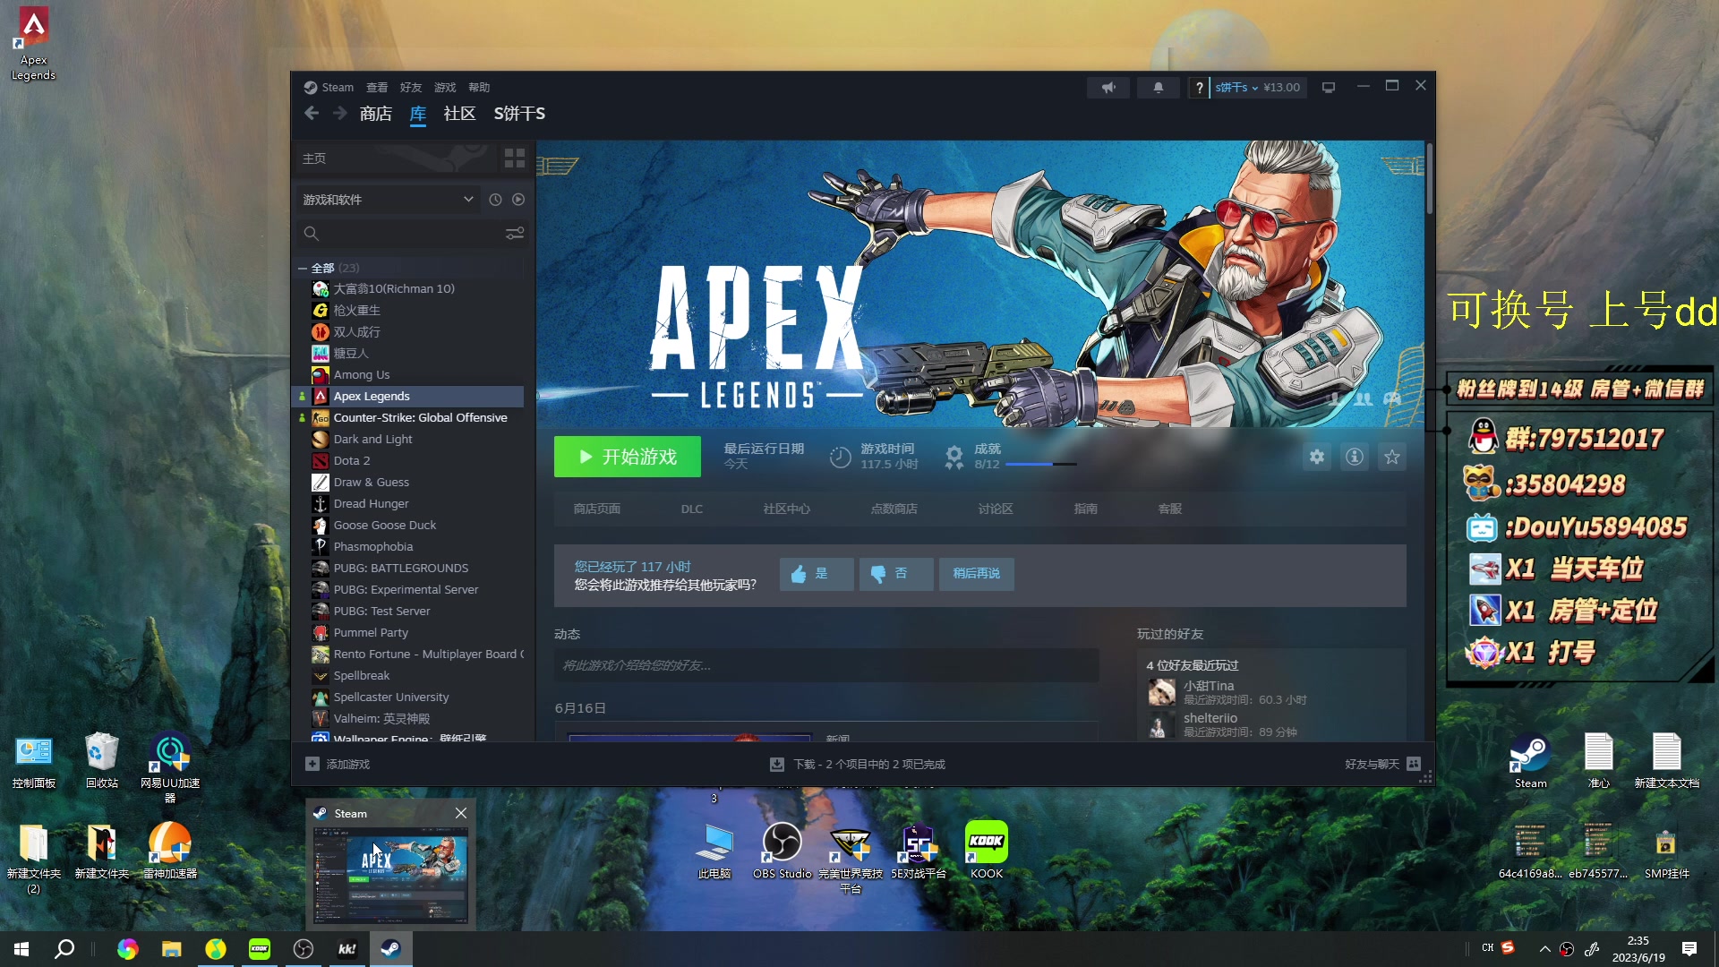Open the 社区 community tab
This screenshot has width=1719, height=967.
(x=459, y=114)
